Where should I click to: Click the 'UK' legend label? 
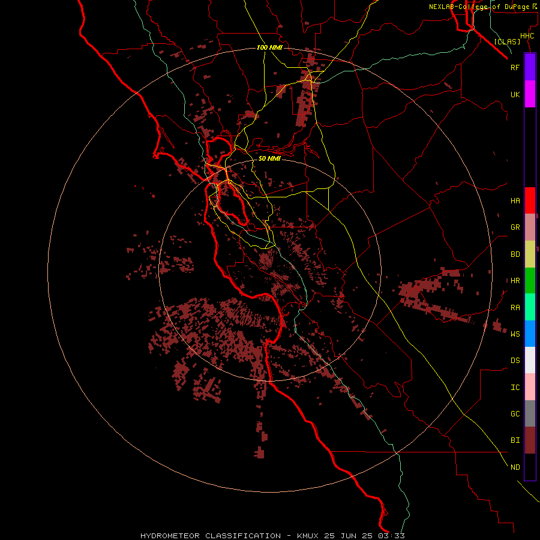(515, 94)
